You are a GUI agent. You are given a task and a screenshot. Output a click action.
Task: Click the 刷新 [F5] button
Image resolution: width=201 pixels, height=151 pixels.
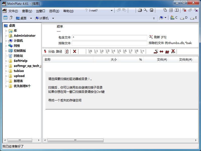tap(158, 37)
